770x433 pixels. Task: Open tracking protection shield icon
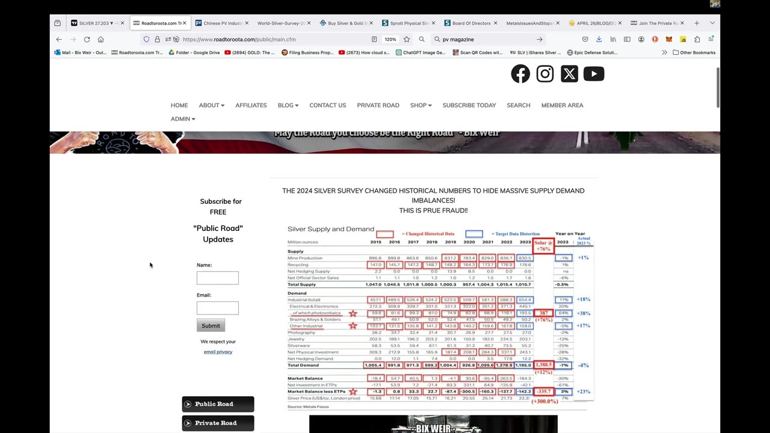tap(146, 39)
